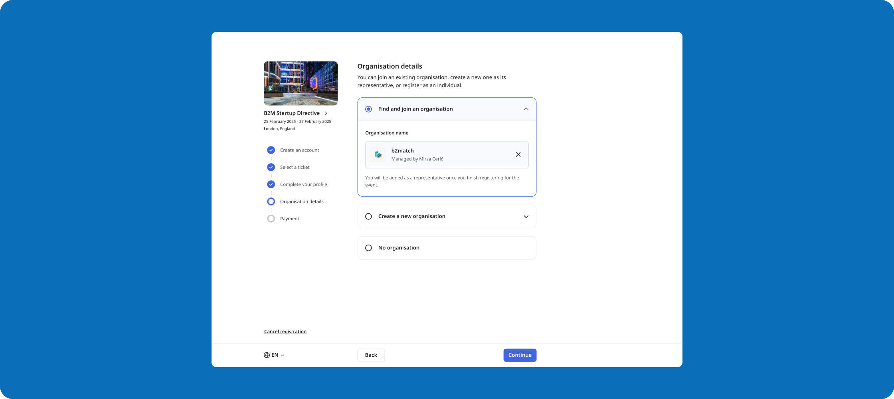Expand the Create a new organisation section
This screenshot has width=894, height=399.
click(526, 217)
